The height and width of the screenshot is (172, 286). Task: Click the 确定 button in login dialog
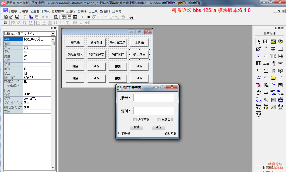(158, 127)
